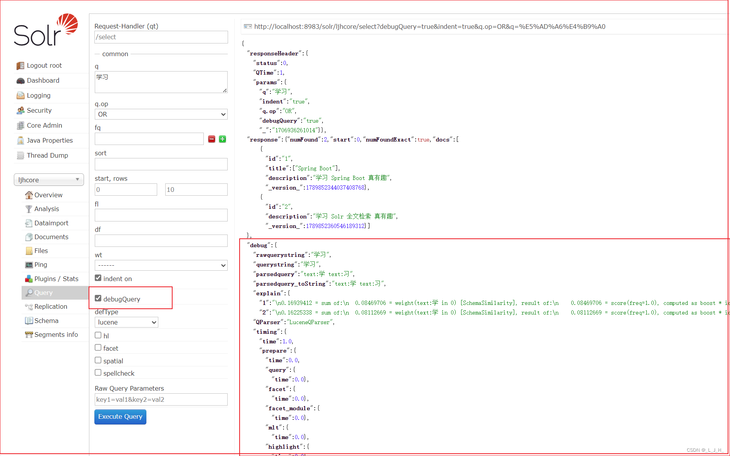Screen dimensions: 730x456
Task: Click the df default field input
Action: [161, 241]
